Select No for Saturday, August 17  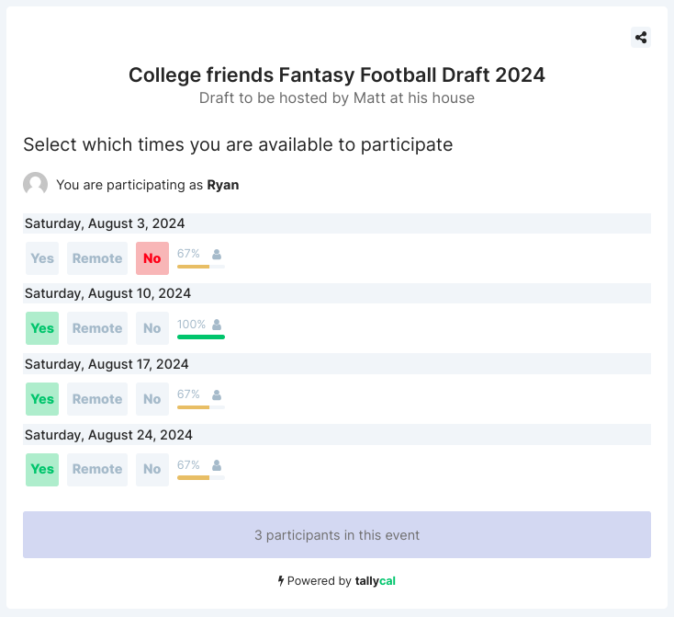pyautogui.click(x=152, y=399)
